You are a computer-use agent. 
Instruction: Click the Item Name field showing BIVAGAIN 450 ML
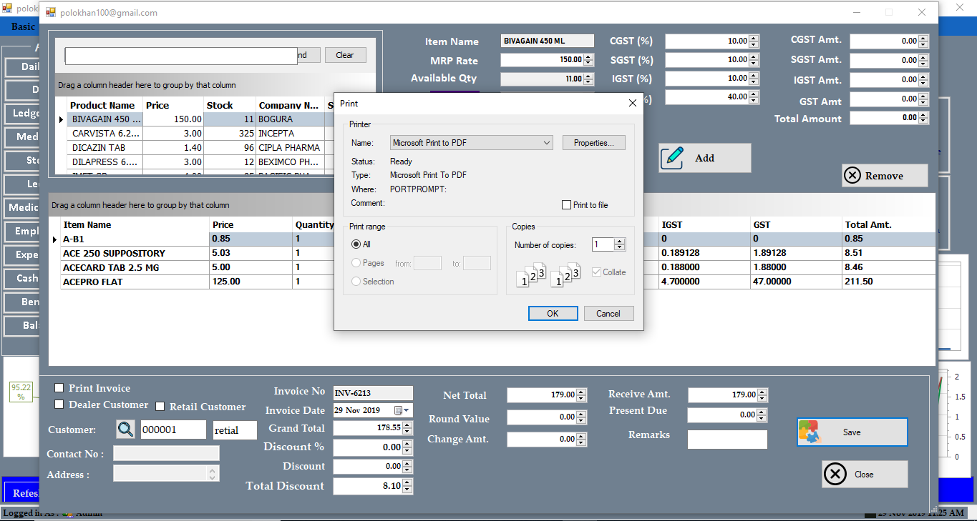[547, 41]
